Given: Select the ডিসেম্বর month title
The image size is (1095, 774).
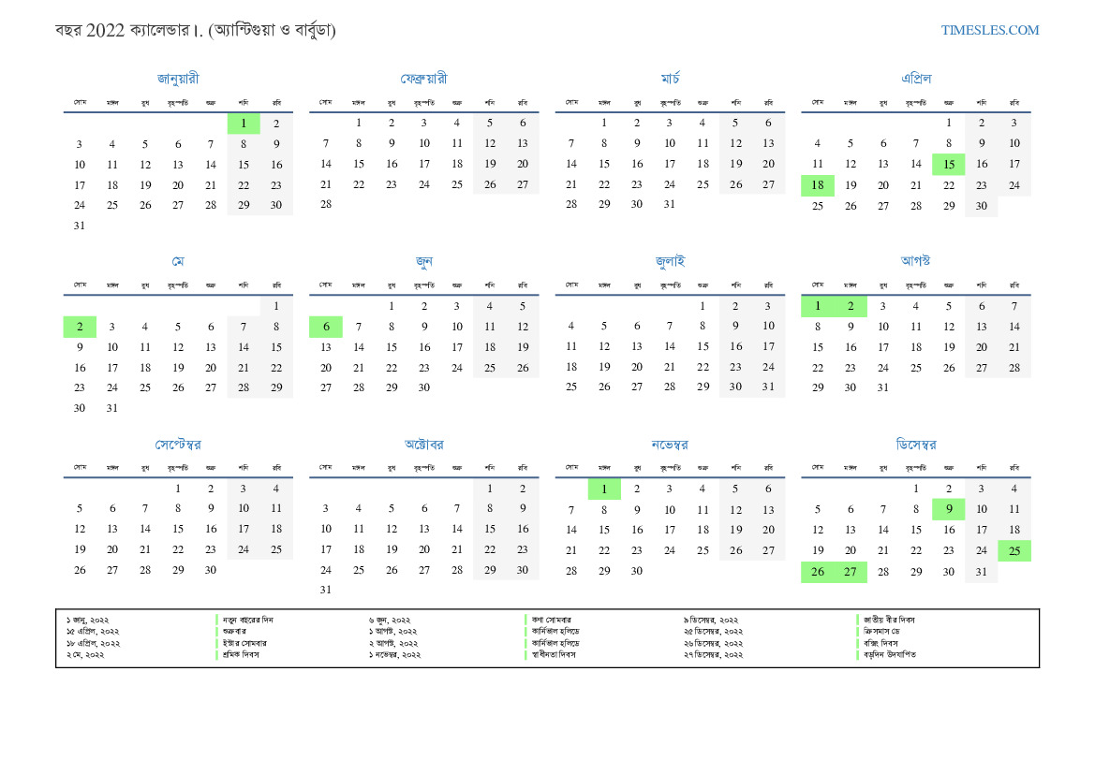Looking at the screenshot, I should [x=915, y=444].
